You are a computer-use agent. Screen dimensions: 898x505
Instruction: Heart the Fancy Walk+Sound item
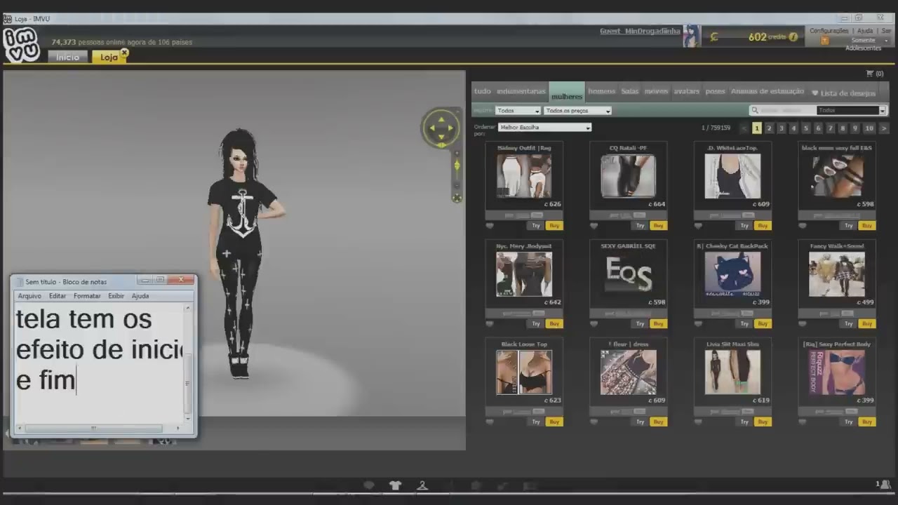coord(803,324)
